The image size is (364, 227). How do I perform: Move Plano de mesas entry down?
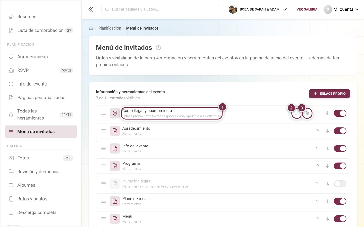click(328, 201)
